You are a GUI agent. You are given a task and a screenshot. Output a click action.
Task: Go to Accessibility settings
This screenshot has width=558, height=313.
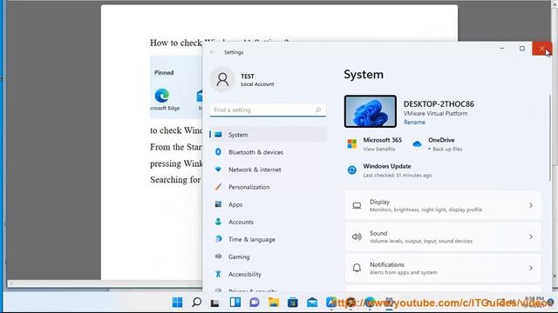[x=268, y=274]
